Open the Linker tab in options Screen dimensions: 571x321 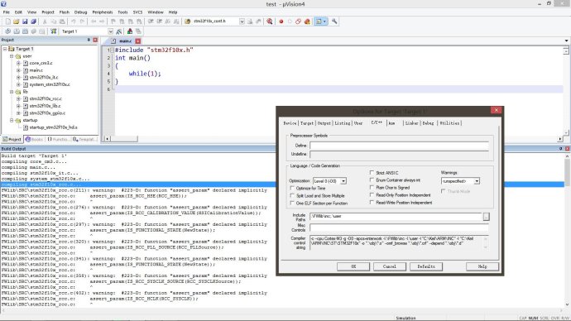[x=411, y=123]
